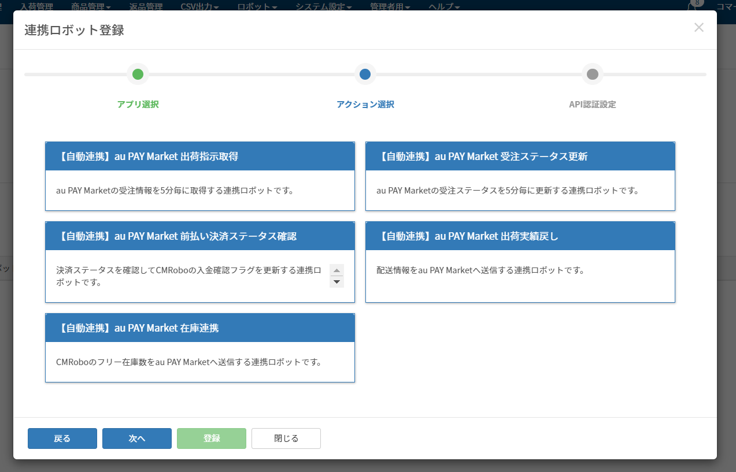Click the API認証設定 step label
Screen dimensions: 736x472
[x=593, y=105]
